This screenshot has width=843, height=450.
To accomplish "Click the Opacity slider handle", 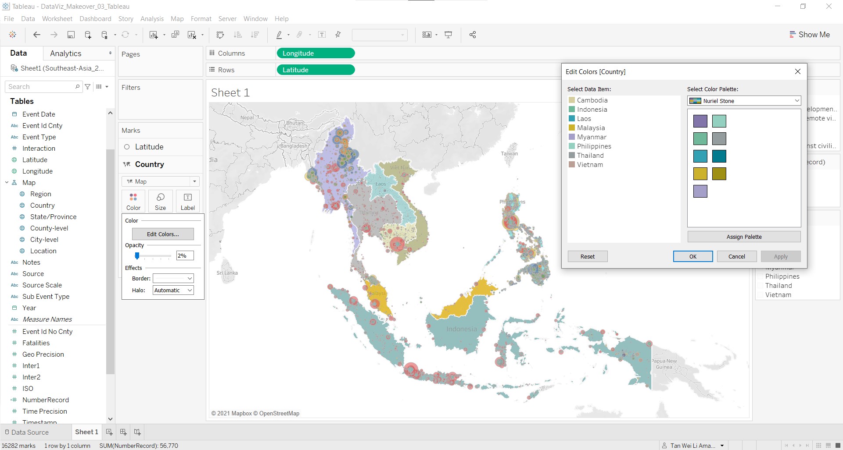I will (x=137, y=256).
